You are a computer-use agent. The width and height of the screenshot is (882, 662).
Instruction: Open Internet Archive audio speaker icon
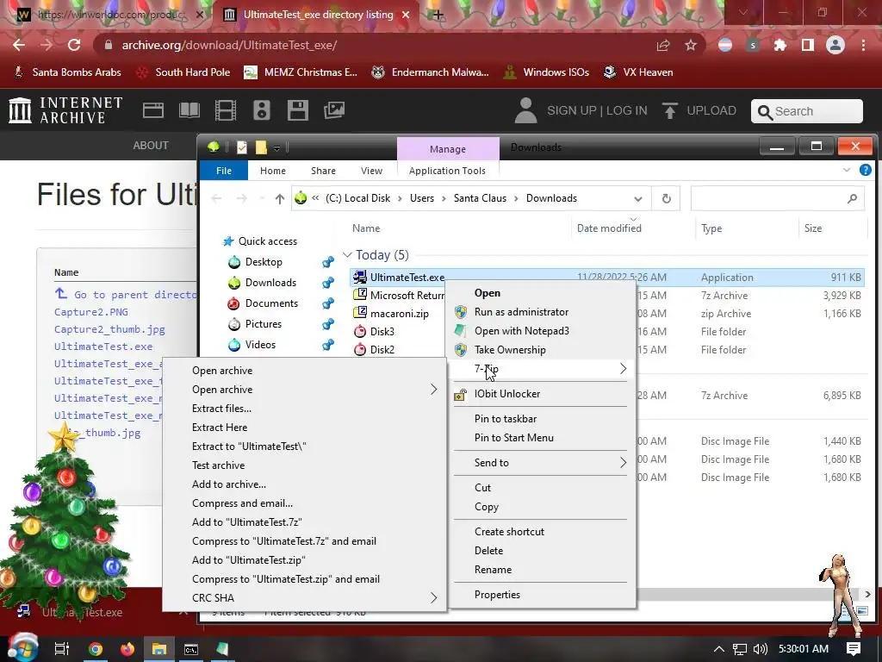[262, 109]
